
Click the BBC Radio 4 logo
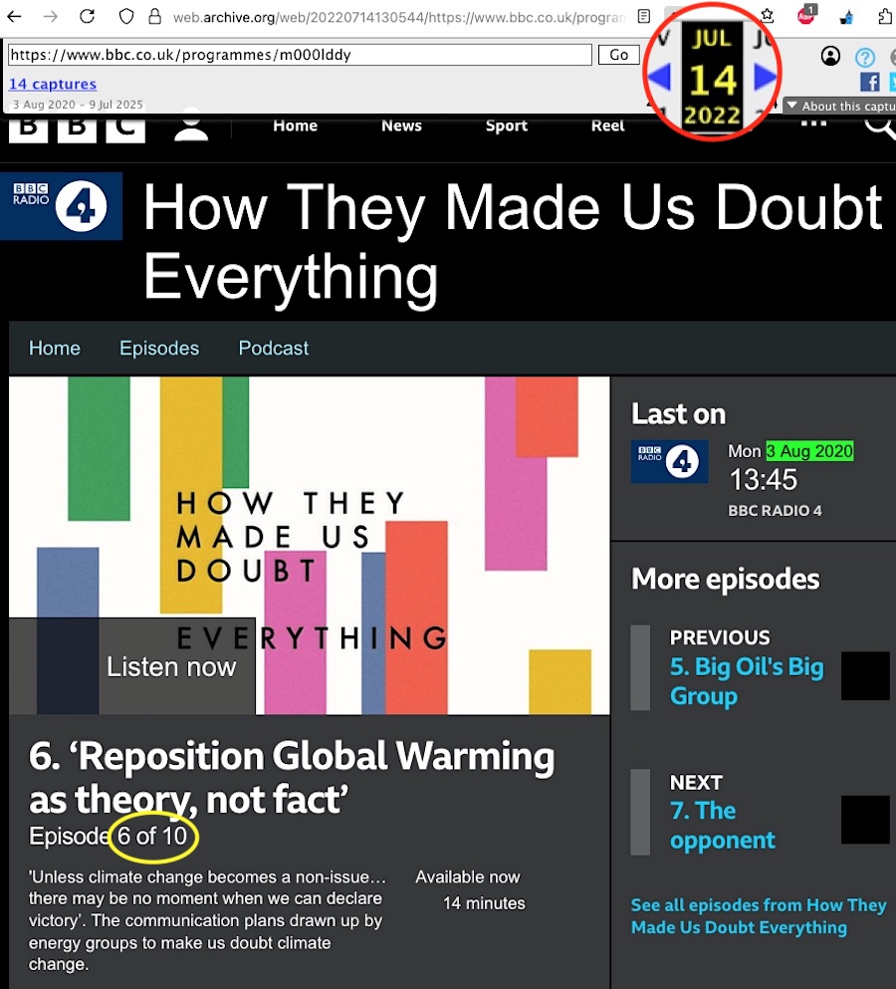(x=62, y=206)
